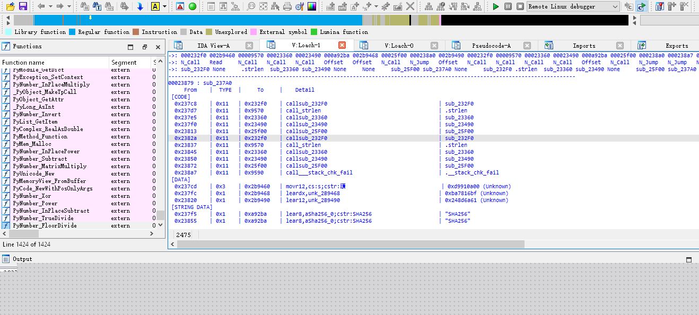
Task: Click the gear and wrench settings icon
Action: point(300,6)
